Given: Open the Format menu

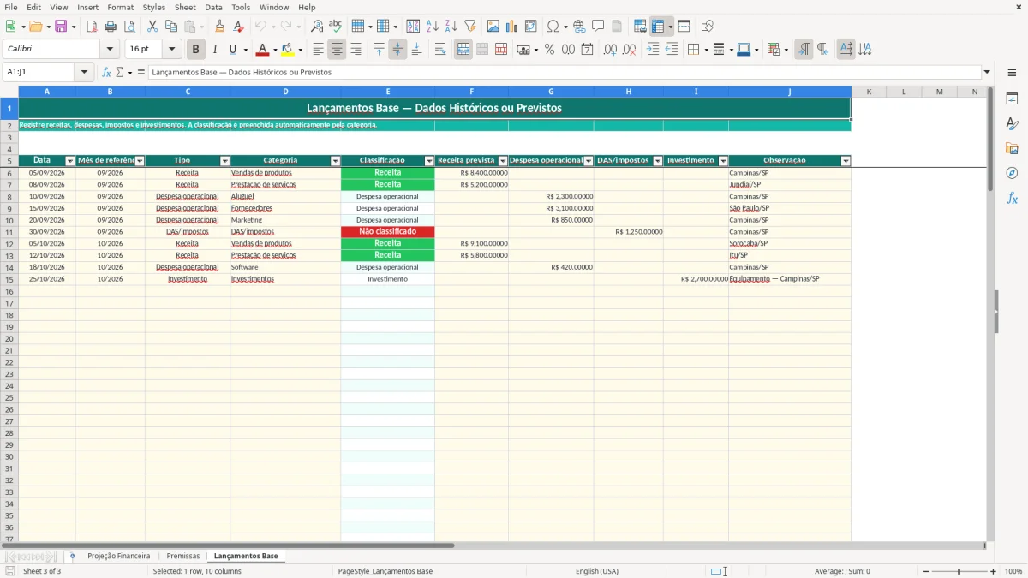Looking at the screenshot, I should [121, 7].
